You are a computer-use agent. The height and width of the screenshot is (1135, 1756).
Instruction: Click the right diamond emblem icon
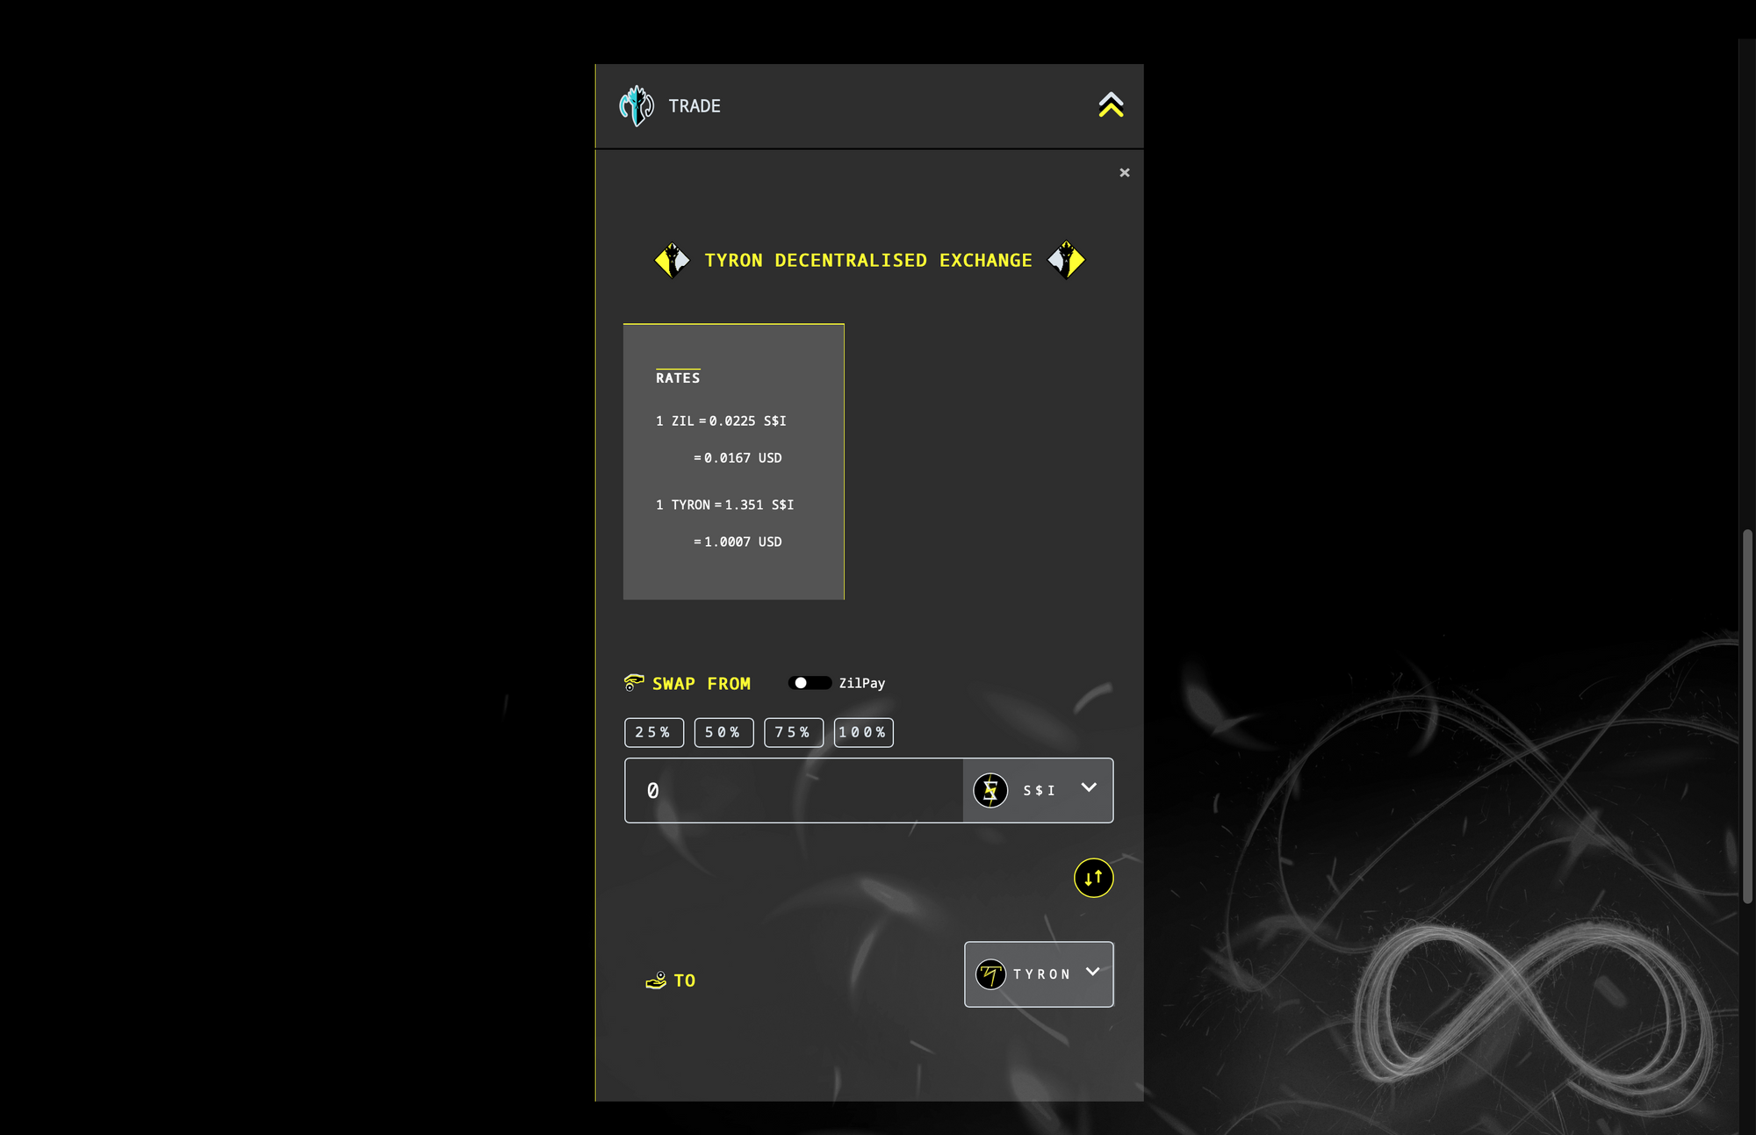click(x=1066, y=261)
